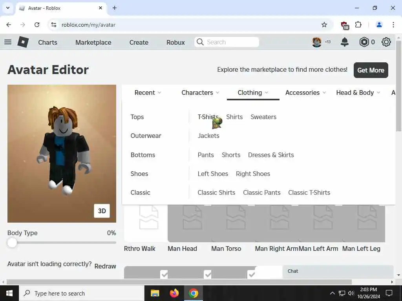The image size is (402, 301).
Task: Select the Rthro Walk item thumbnail
Action: [x=146, y=223]
